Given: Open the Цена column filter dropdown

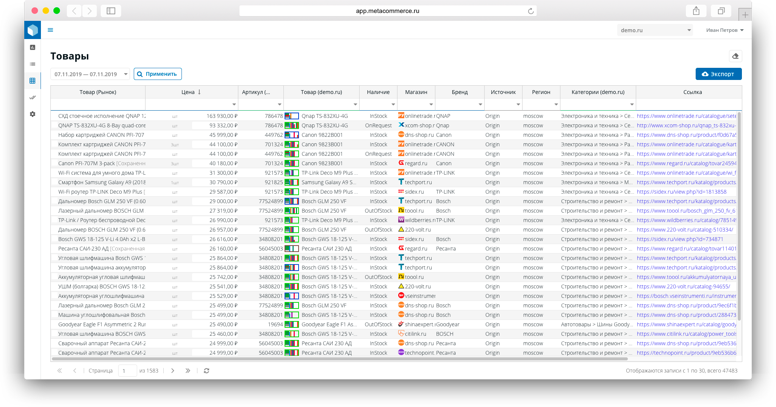Looking at the screenshot, I should (x=234, y=105).
